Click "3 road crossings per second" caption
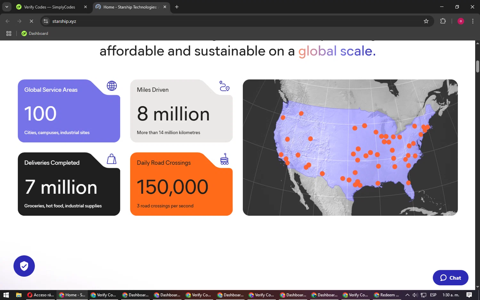 (x=165, y=206)
